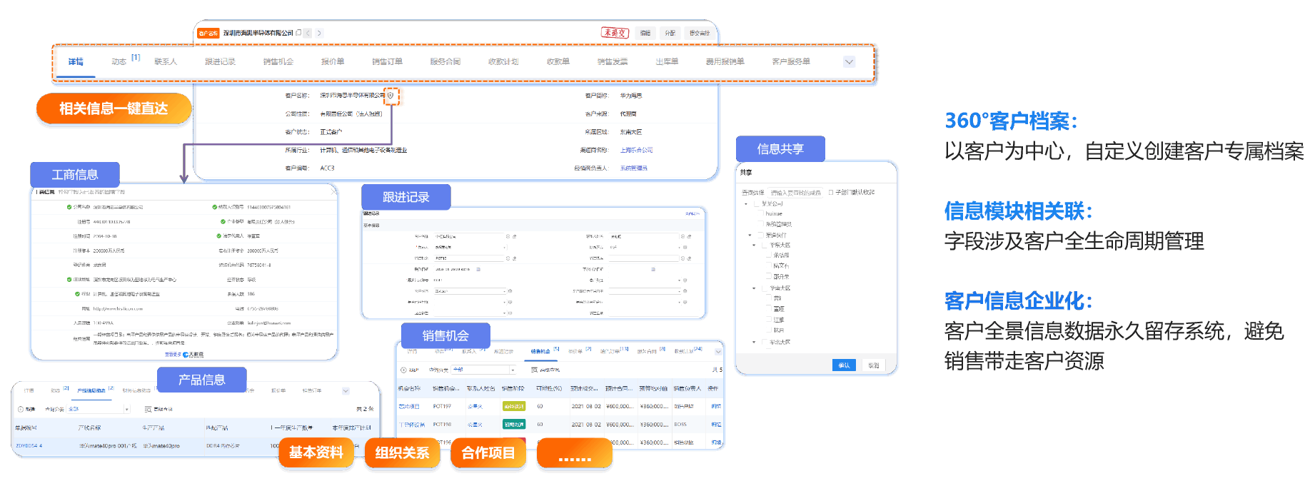This screenshot has width=1315, height=491.
Task: Go to previous customer record arrow
Action: 308,33
